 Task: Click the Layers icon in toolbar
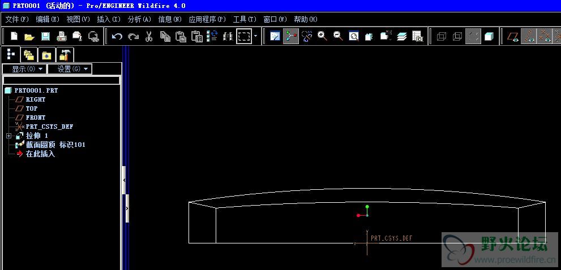point(402,36)
